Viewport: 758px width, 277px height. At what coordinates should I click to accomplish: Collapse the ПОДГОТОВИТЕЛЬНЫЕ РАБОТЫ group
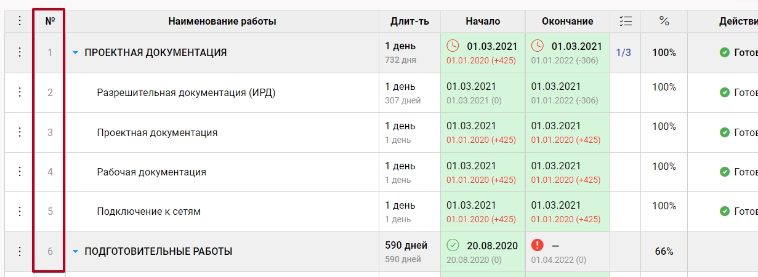(x=76, y=251)
